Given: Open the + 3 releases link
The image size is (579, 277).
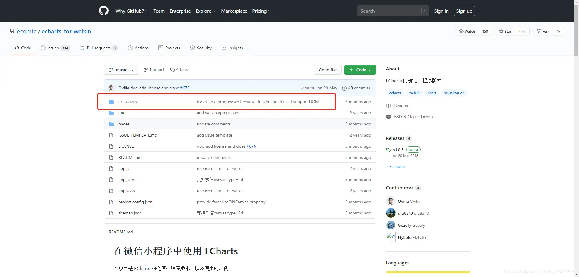Looking at the screenshot, I should (395, 167).
